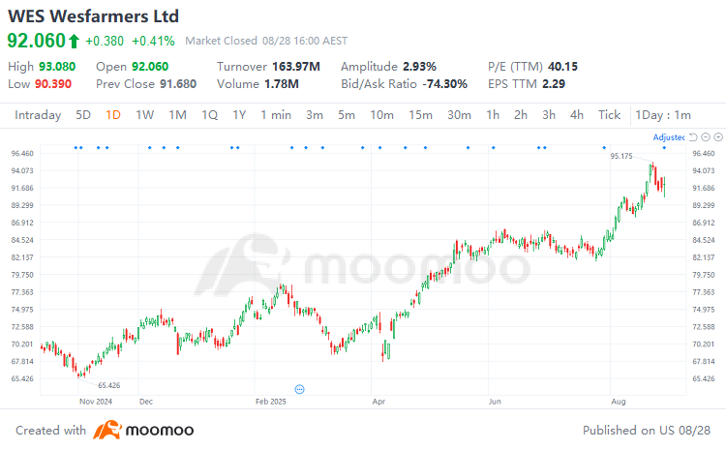Click the circled minus icon above the chart
This screenshot has width=726, height=450.
pos(705,137)
